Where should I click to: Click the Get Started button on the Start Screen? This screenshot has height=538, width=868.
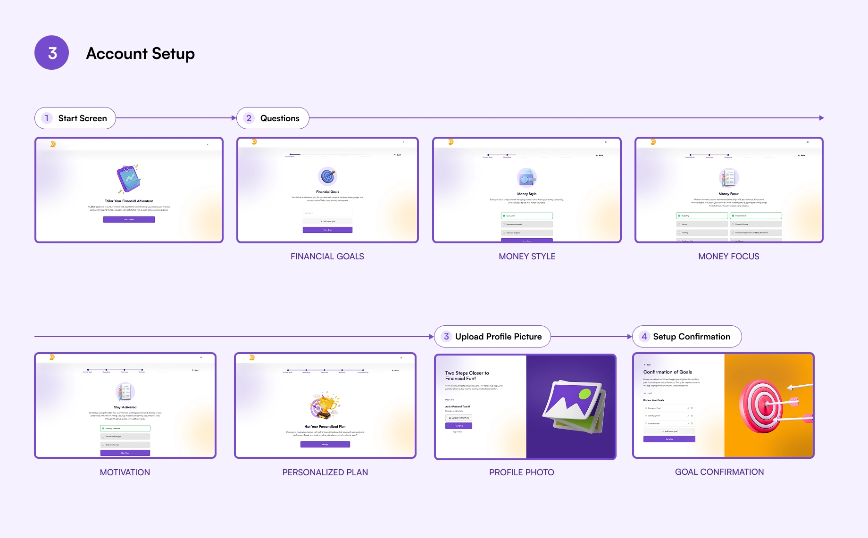click(x=128, y=219)
